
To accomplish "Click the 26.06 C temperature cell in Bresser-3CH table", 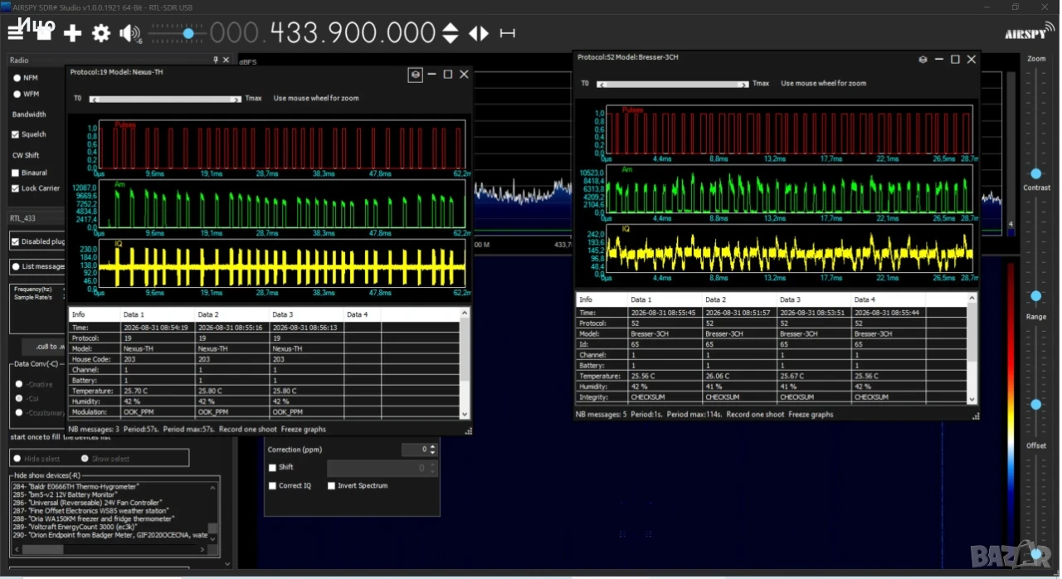I will [738, 376].
